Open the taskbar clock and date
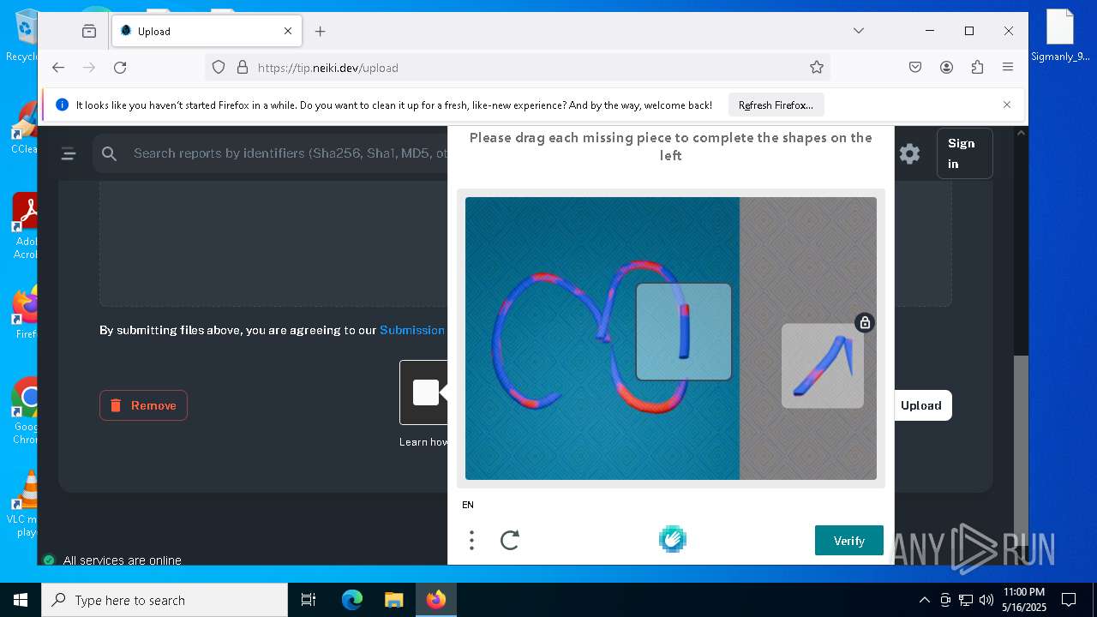The image size is (1097, 617). [1023, 600]
